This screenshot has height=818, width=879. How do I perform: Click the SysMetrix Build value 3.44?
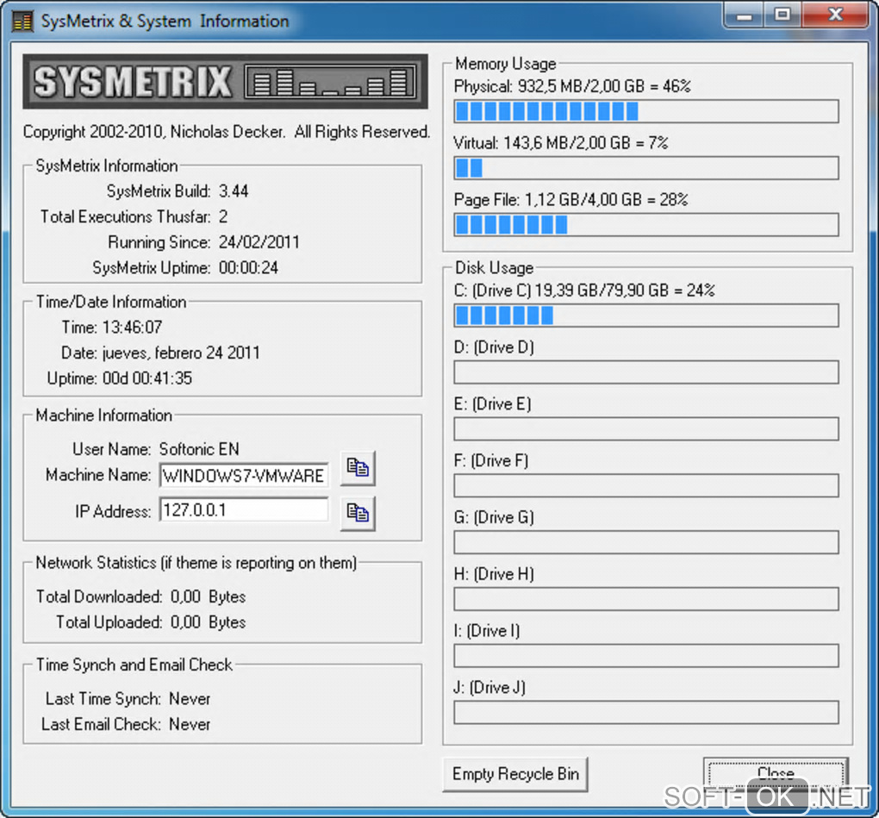pos(234,191)
